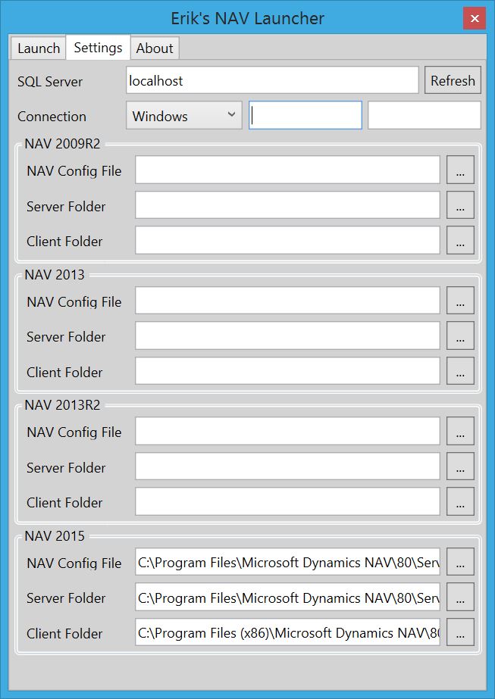Click NAV 2009R2 Client Folder field
Screen dimensions: 495x699
287,240
